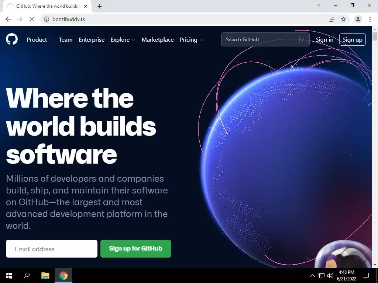Click the address bar URL bonzibuddy.tk
This screenshot has height=283, width=378.
coord(69,19)
